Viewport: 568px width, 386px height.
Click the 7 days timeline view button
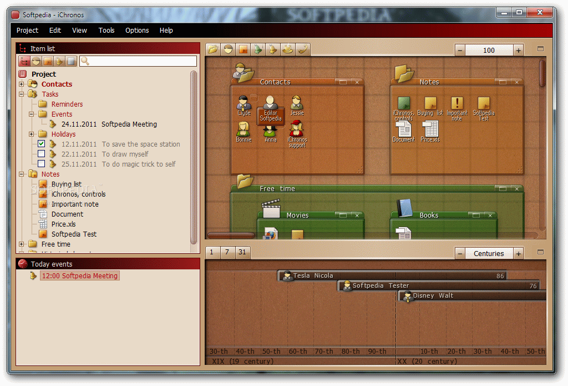coord(227,252)
